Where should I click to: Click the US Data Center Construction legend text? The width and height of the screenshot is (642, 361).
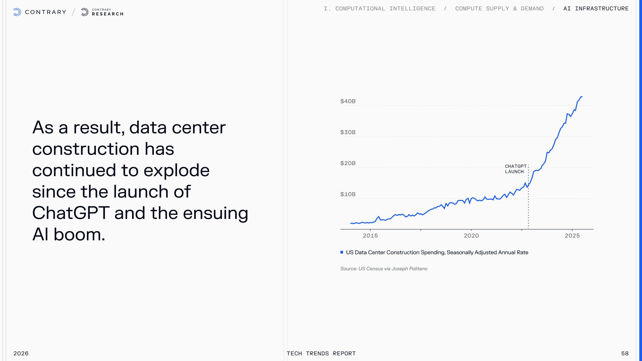coord(437,252)
